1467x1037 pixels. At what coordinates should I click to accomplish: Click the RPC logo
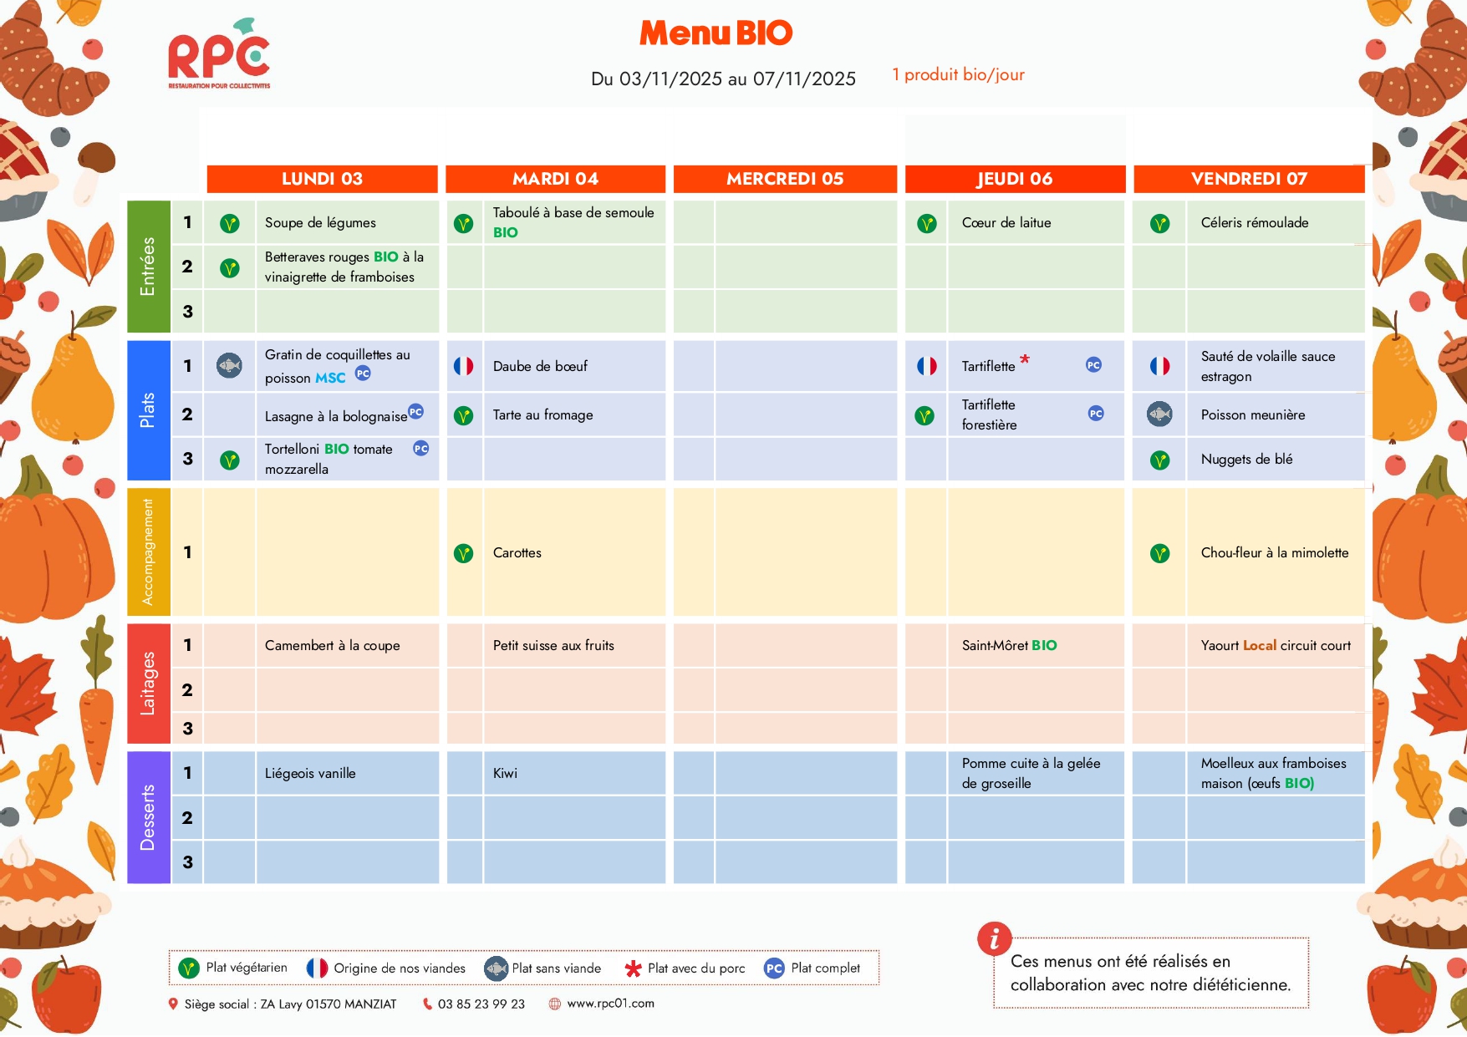click(219, 55)
